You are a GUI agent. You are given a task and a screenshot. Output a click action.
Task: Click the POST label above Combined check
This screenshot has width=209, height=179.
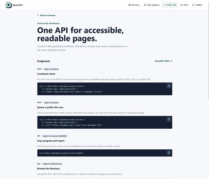pos(39,69)
